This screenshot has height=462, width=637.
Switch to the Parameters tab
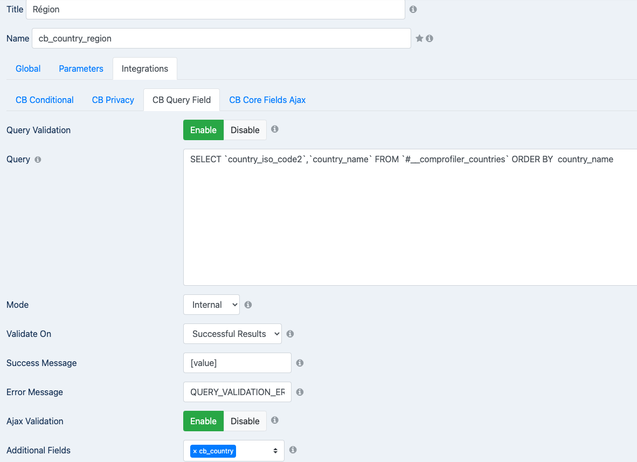(x=81, y=68)
